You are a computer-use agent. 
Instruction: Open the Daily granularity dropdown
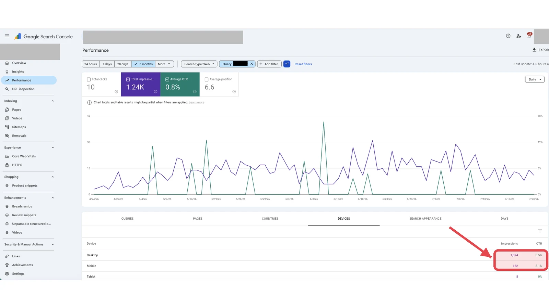click(x=535, y=79)
